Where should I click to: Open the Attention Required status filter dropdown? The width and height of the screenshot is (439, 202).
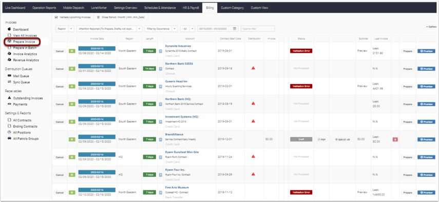pos(109,29)
